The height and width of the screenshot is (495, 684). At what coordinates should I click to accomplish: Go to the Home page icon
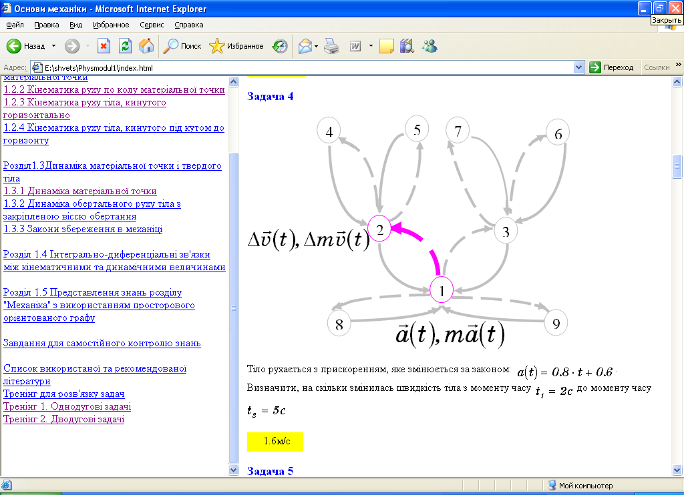pos(146,46)
